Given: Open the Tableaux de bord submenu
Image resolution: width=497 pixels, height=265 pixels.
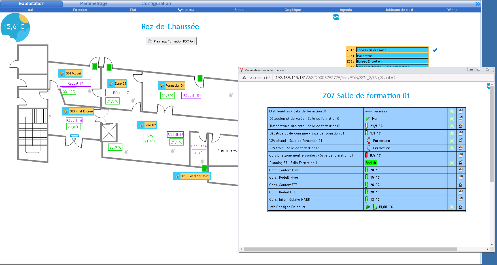Looking at the screenshot, I should [399, 10].
